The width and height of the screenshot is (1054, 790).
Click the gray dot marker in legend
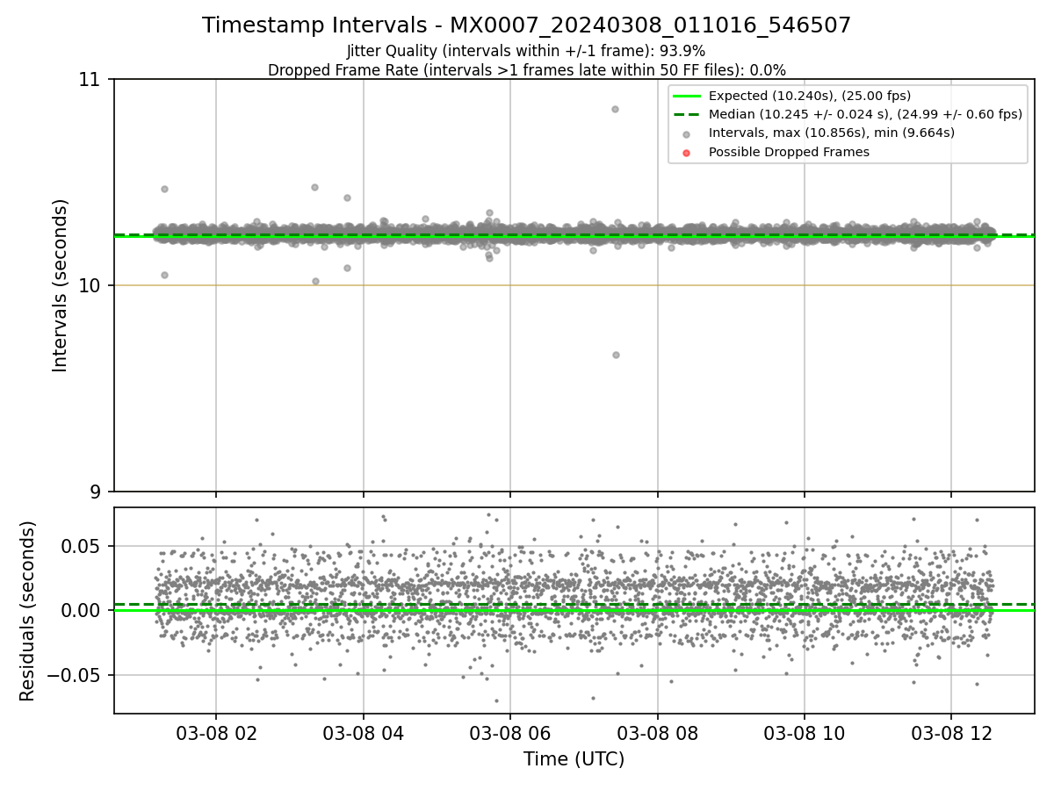[686, 133]
